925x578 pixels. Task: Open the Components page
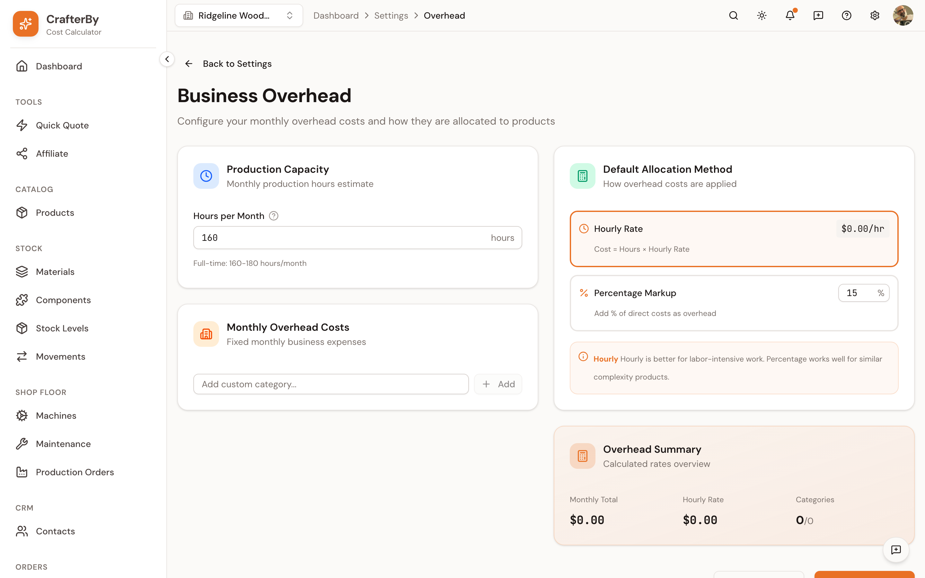[83, 300]
